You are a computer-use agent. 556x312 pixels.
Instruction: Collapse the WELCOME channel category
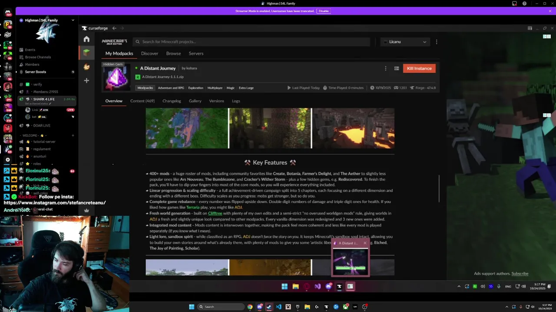click(34, 136)
